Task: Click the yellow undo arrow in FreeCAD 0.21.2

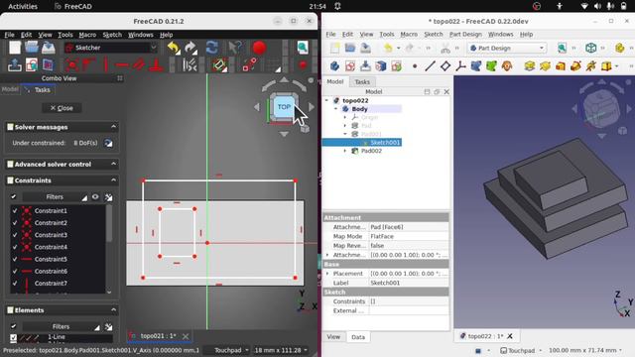Action: [174, 48]
